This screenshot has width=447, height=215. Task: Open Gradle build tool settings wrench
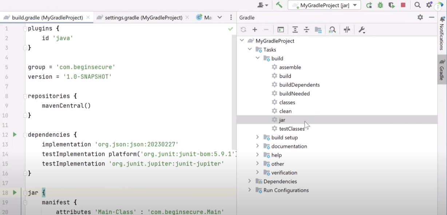click(361, 30)
